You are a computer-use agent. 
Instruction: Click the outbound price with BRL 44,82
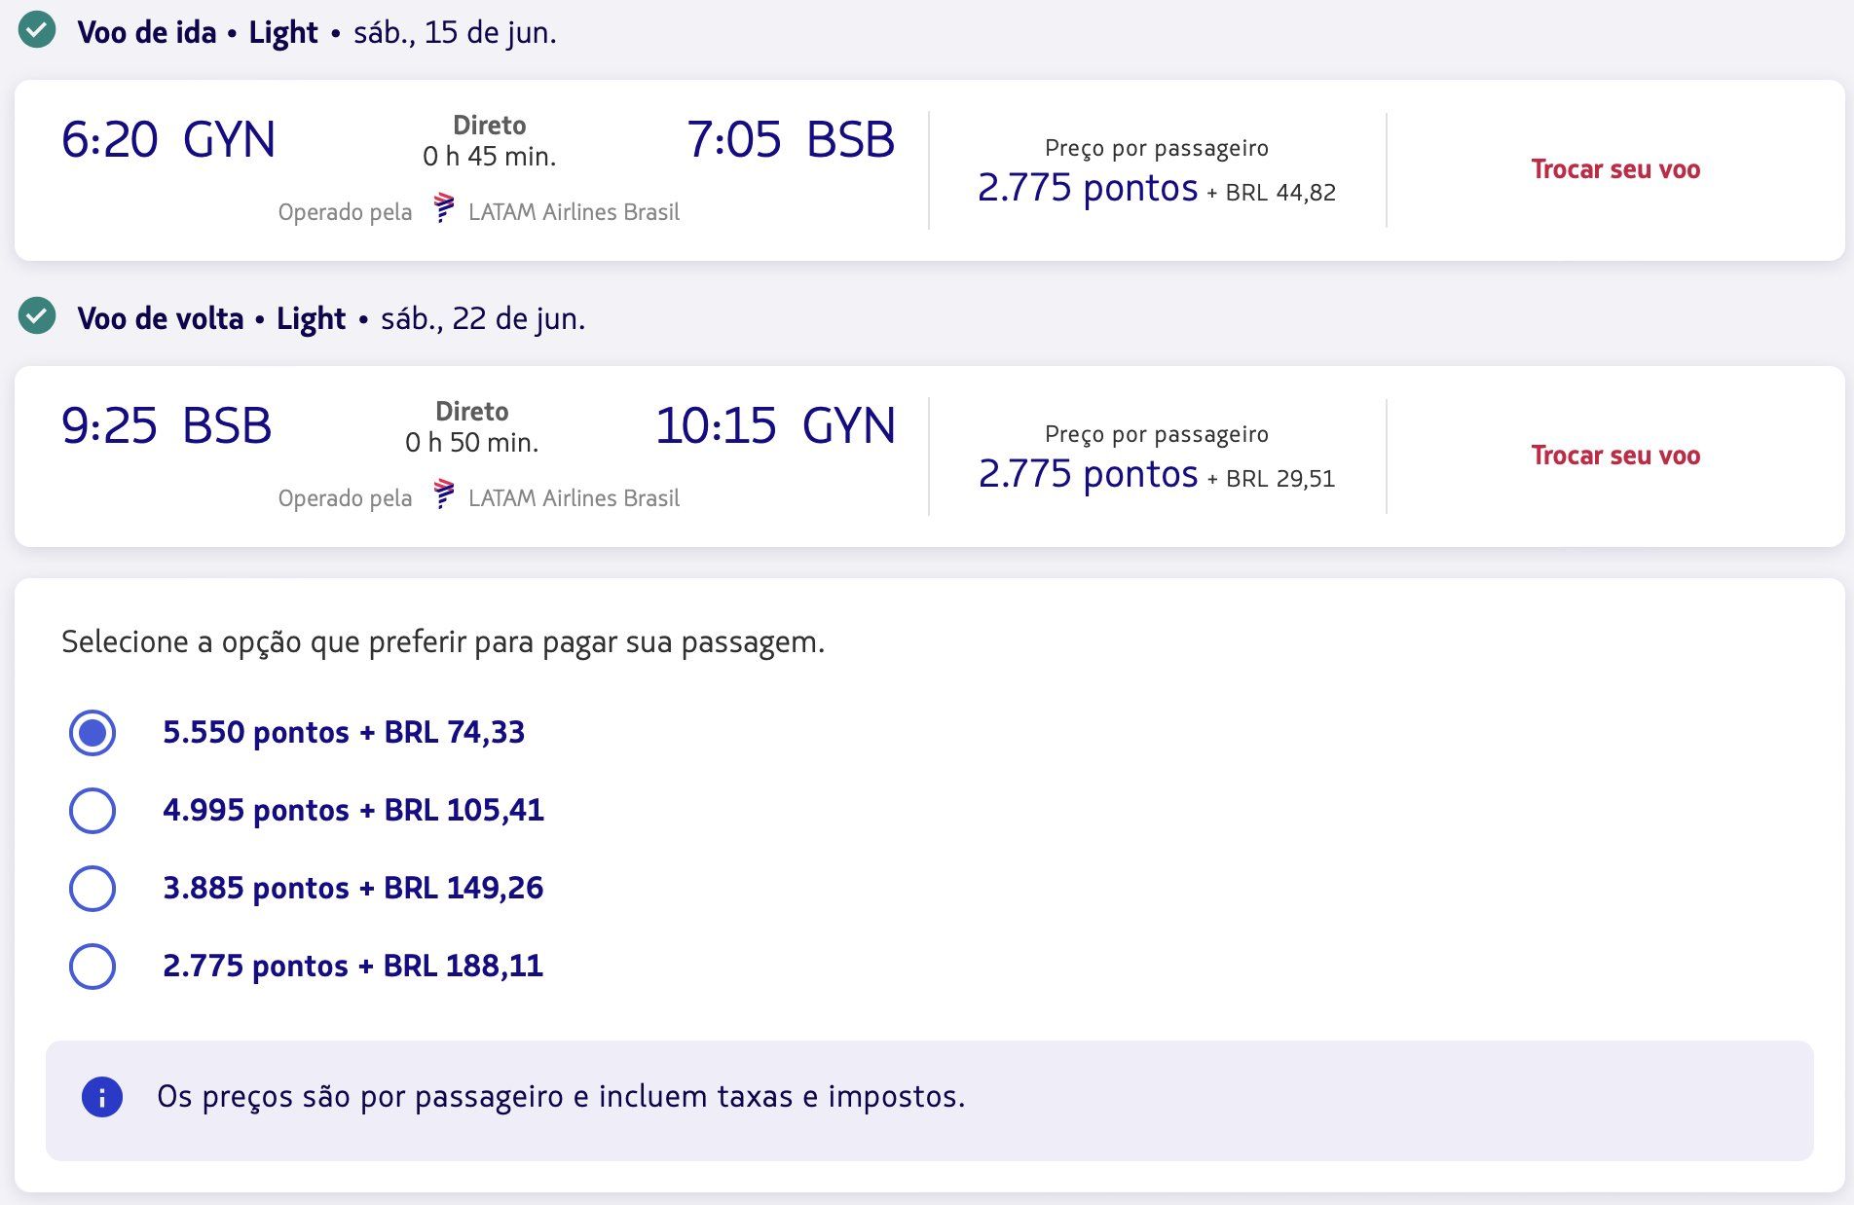pyautogui.click(x=1157, y=187)
